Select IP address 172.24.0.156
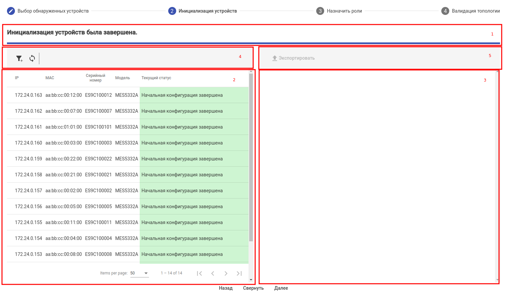Viewport: 507px width, 296px height. [29, 207]
